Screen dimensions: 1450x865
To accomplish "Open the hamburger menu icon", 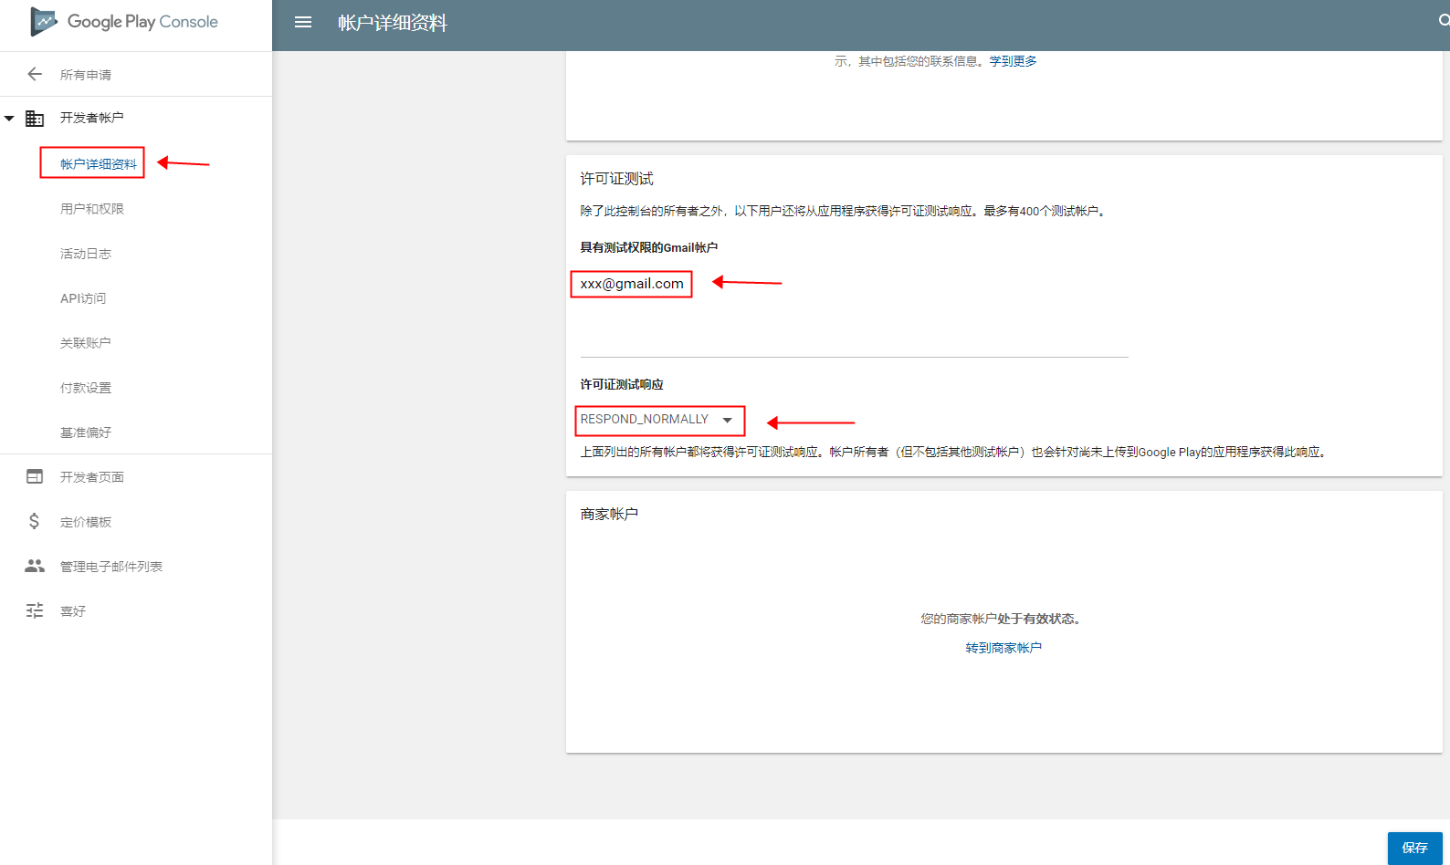I will pyautogui.click(x=303, y=23).
